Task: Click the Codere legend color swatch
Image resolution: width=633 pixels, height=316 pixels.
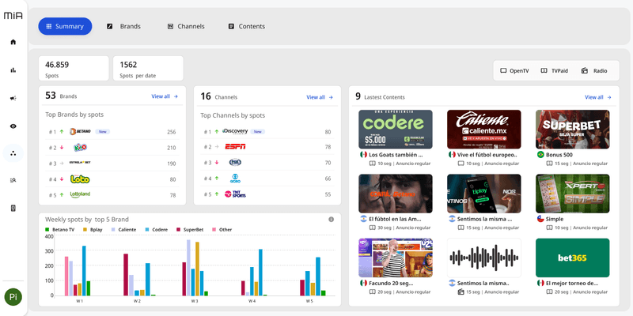Action: coord(147,230)
